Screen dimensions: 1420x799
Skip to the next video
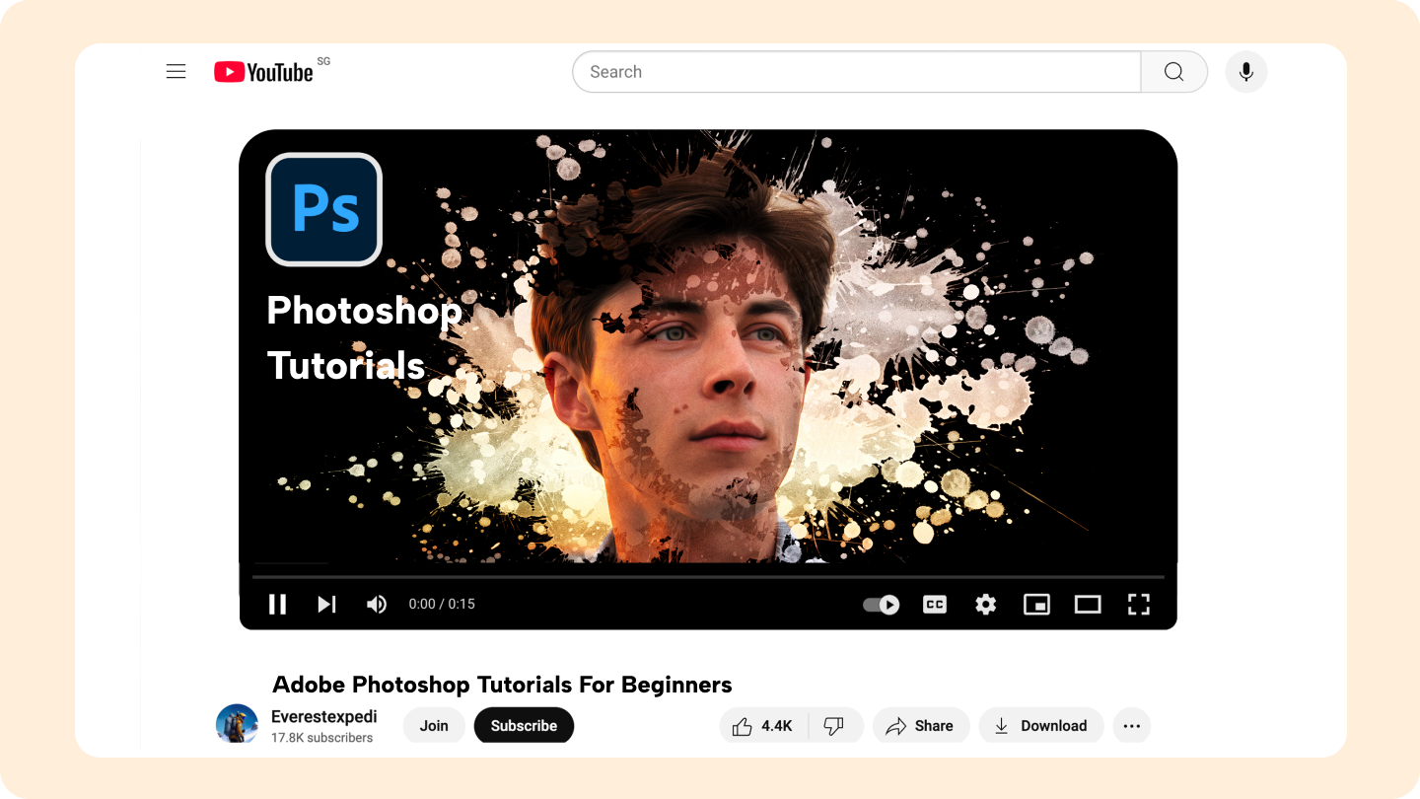326,604
